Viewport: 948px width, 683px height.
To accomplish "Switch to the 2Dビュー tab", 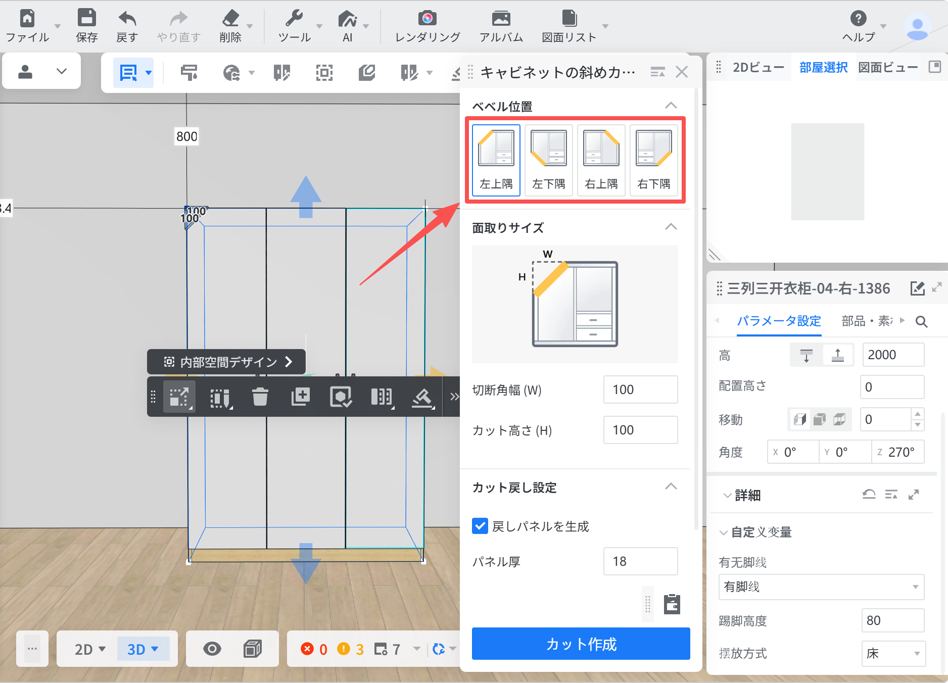I will coord(758,67).
